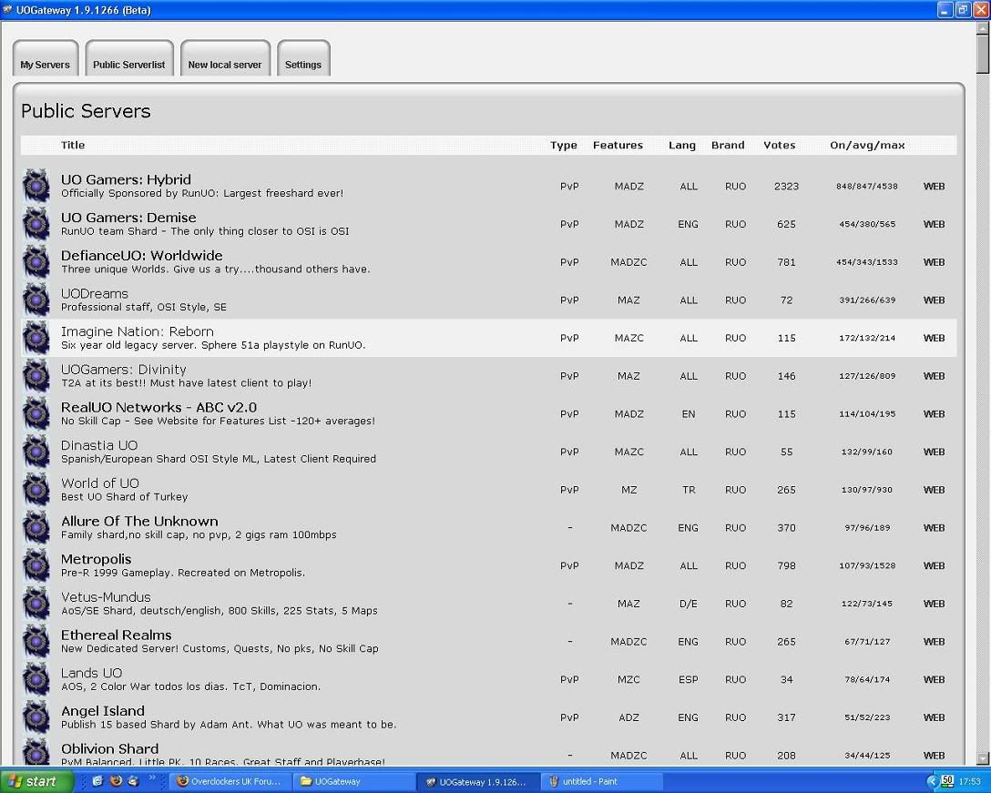Switch to the Overclockers UK Forum taskbar window

click(230, 782)
